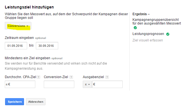Focus the Durchschn. CPA-Ziel euro input
This screenshot has height=110, width=187.
tap(20, 84)
